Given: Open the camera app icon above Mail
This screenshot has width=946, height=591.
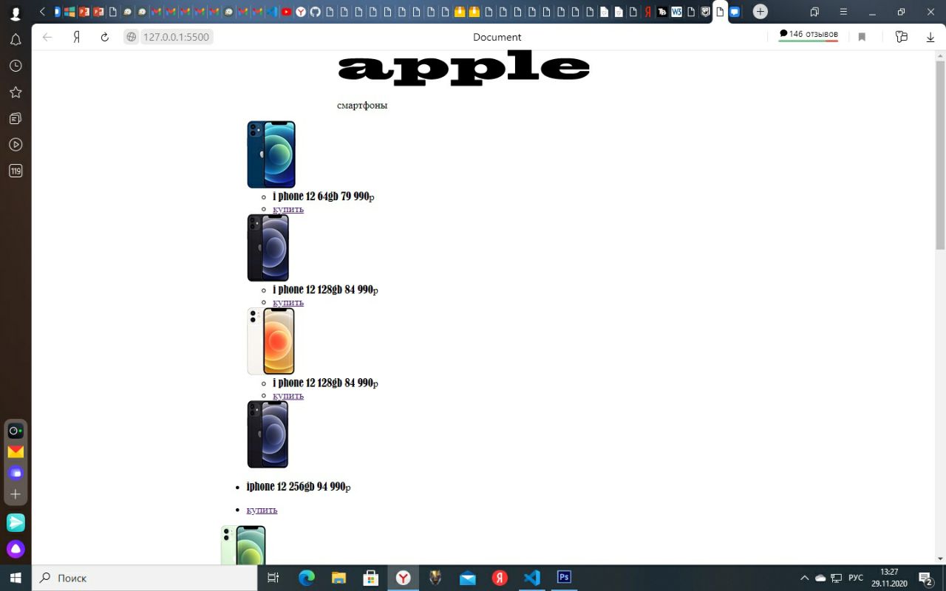Looking at the screenshot, I should [16, 431].
